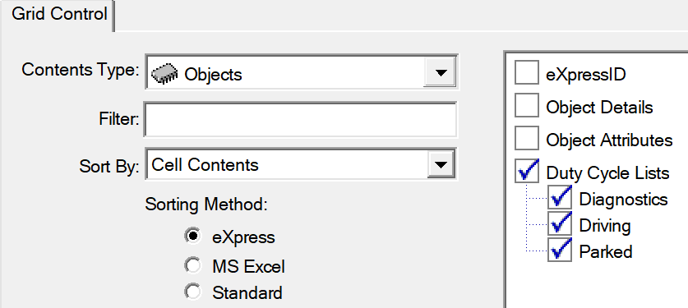Disable the Diagnostics duty cycle checkbox

click(x=560, y=198)
